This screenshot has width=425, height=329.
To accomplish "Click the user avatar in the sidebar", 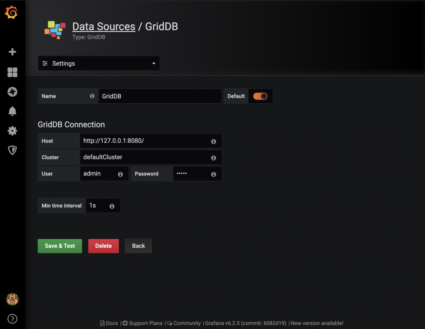I will click(x=12, y=300).
